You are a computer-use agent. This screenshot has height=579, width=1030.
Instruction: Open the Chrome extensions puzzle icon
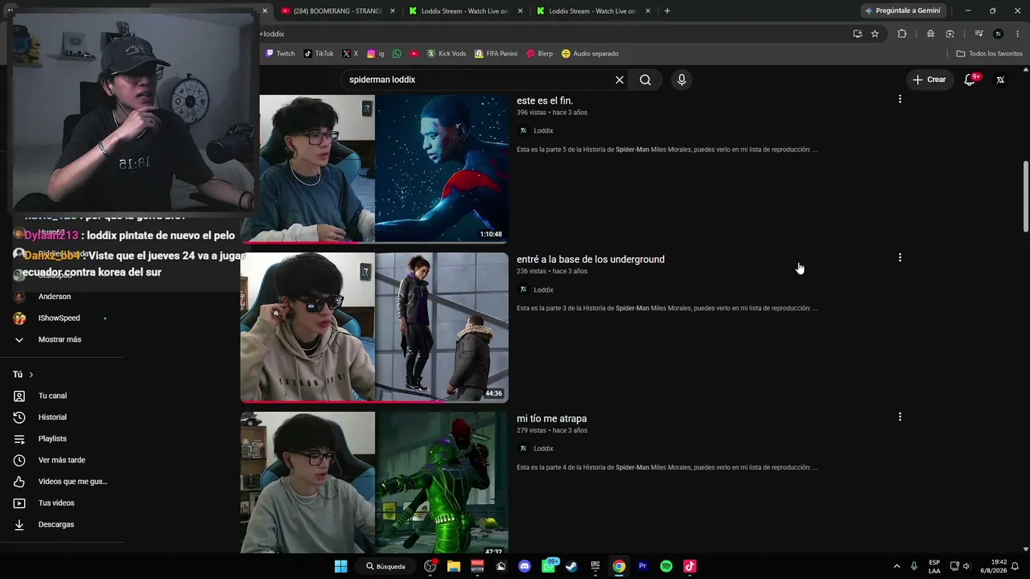(902, 34)
